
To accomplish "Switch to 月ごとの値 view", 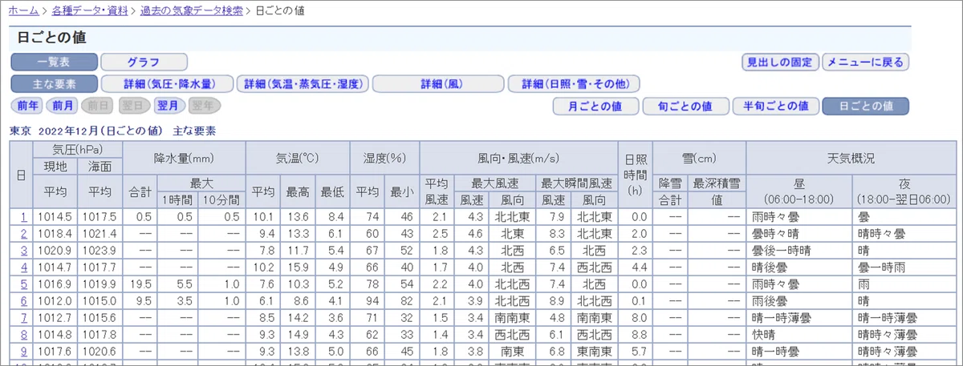I will (595, 106).
